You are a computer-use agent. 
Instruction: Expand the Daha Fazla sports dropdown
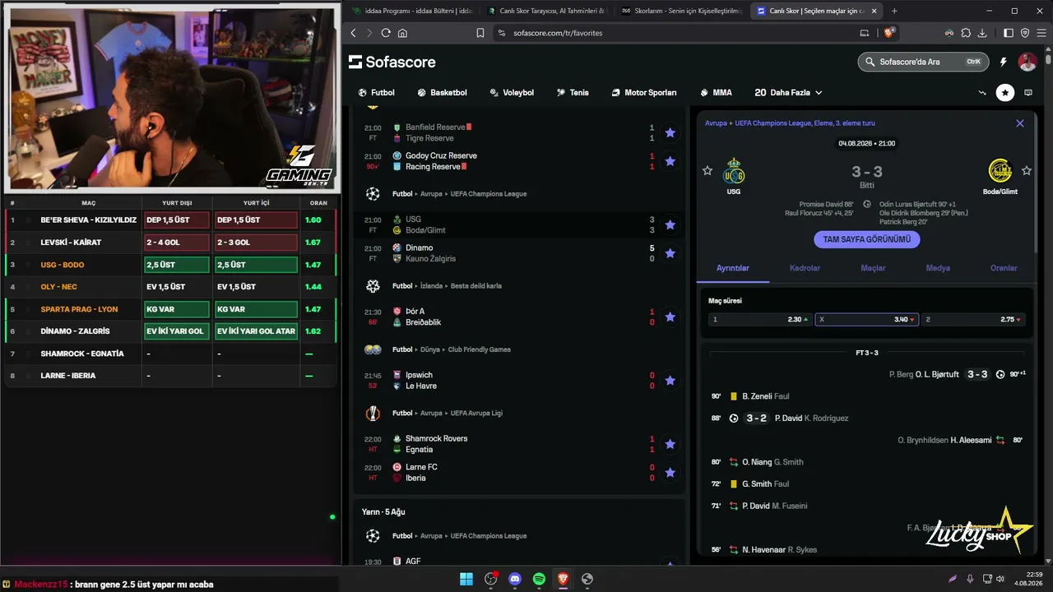click(788, 93)
